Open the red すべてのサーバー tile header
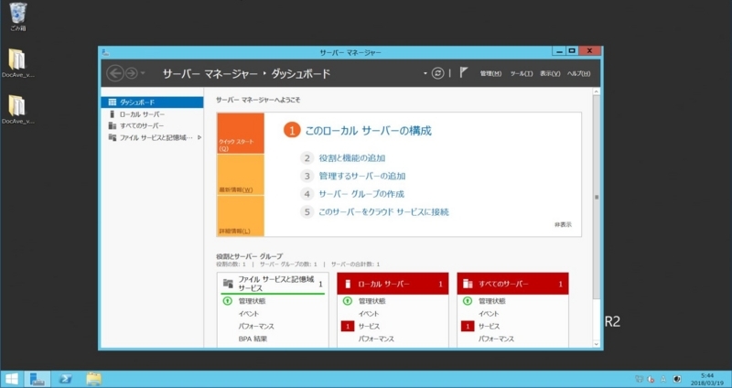Image resolution: width=732 pixels, height=388 pixels. [512, 284]
